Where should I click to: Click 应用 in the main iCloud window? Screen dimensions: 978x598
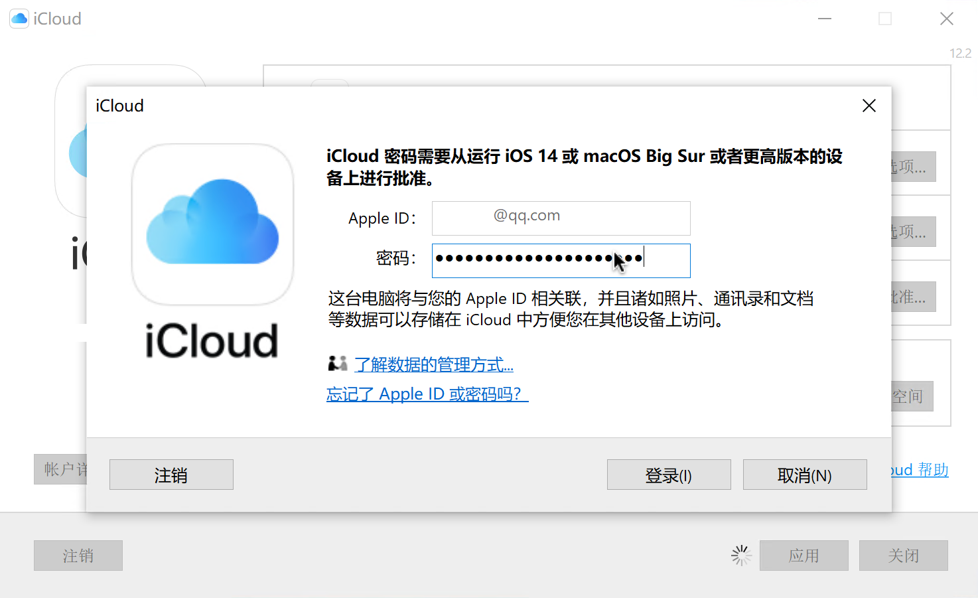(x=803, y=556)
